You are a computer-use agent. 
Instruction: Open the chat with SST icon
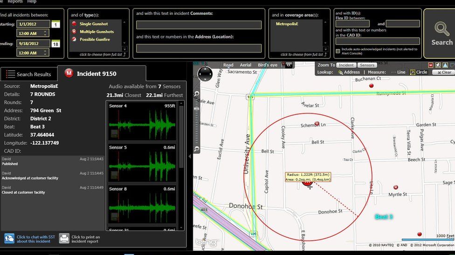(9, 239)
